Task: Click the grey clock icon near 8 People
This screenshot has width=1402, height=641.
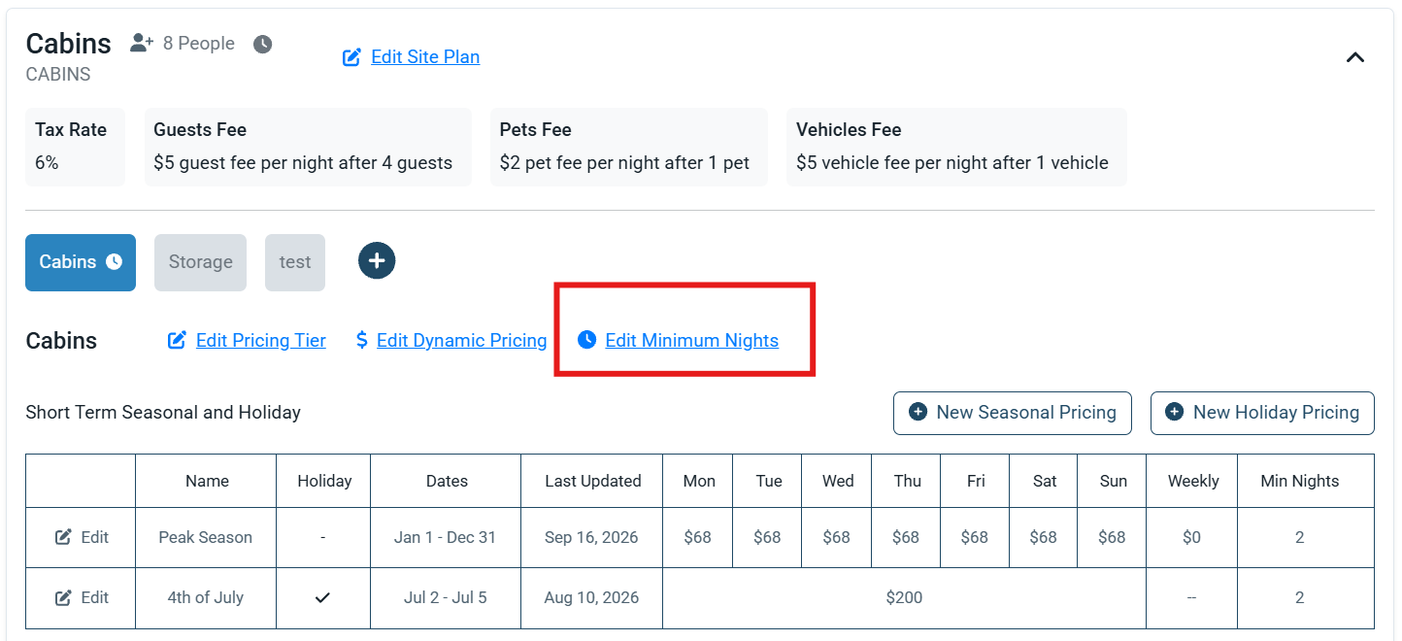Action: [262, 45]
